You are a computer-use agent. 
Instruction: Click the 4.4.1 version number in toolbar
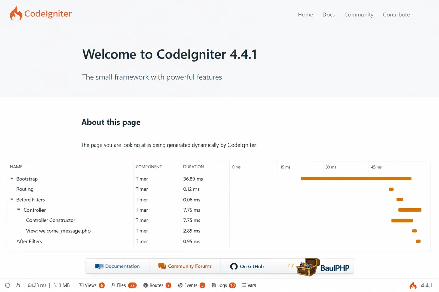pyautogui.click(x=427, y=285)
